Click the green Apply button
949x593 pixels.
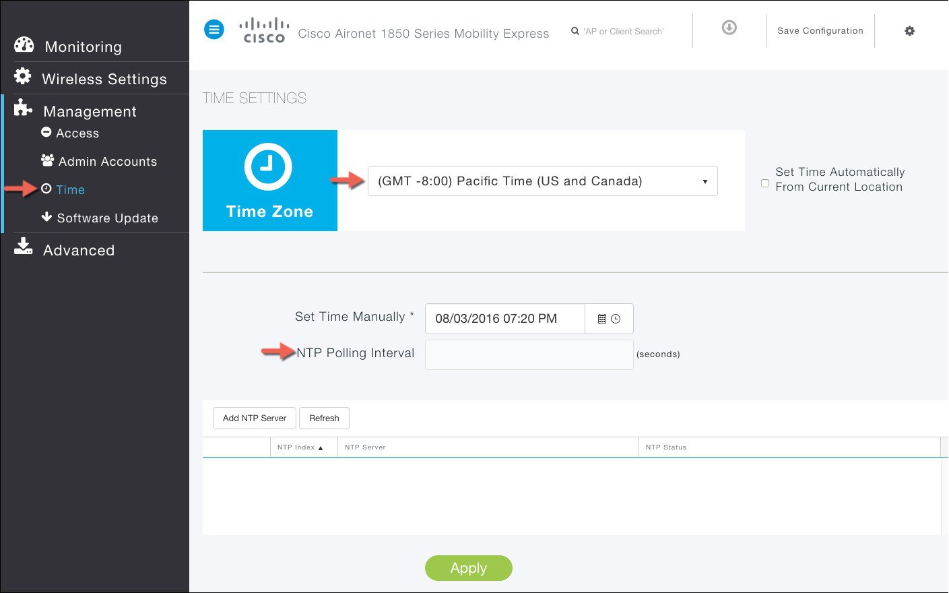pos(469,568)
